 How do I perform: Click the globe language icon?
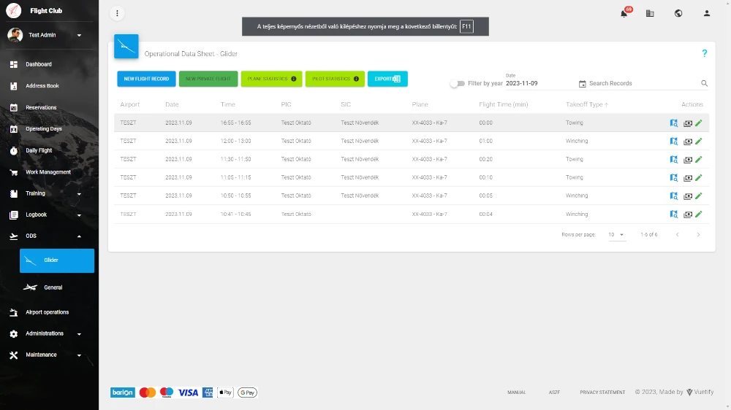coord(678,13)
